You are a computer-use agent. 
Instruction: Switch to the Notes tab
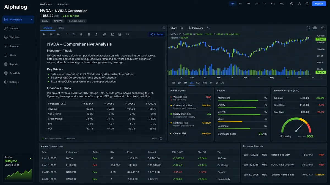pyautogui.click(x=61, y=28)
